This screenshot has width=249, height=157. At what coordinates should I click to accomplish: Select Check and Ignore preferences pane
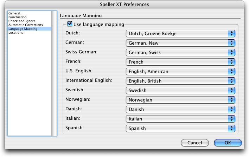(x=30, y=21)
